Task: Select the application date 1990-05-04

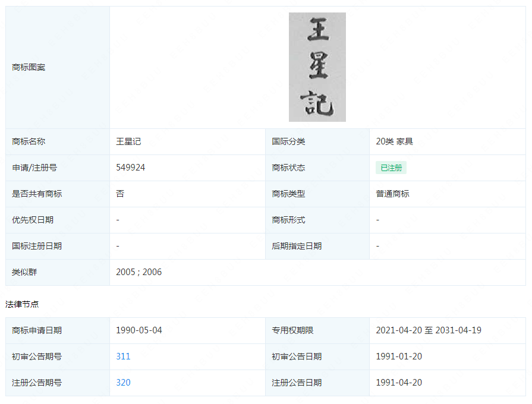Action: (x=138, y=330)
